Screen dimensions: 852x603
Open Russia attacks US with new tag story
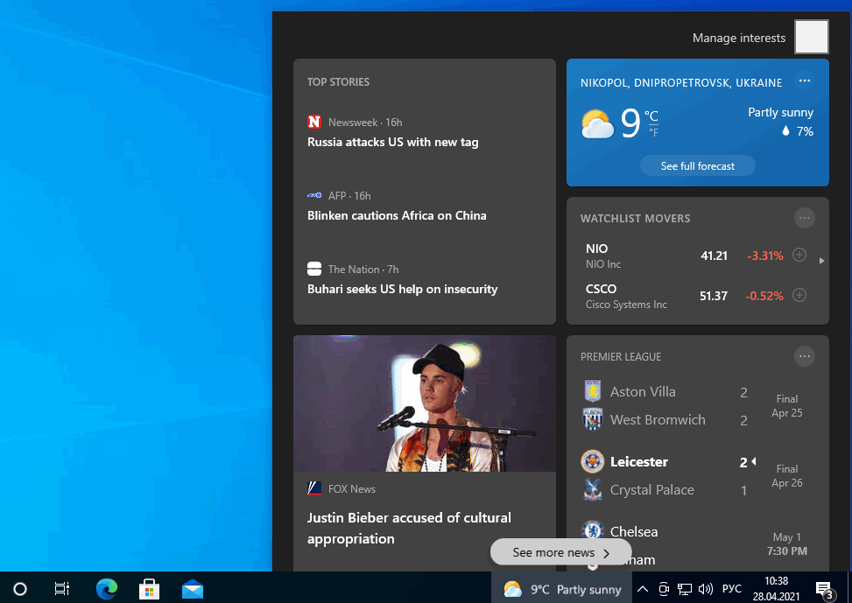(393, 143)
